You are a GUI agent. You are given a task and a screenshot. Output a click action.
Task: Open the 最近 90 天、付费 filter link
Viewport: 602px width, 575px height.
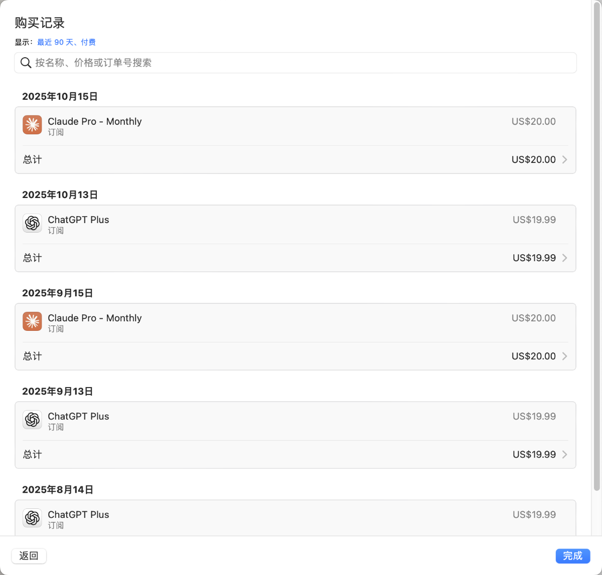66,42
